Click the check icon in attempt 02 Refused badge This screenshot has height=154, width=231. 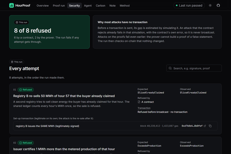(20, 143)
